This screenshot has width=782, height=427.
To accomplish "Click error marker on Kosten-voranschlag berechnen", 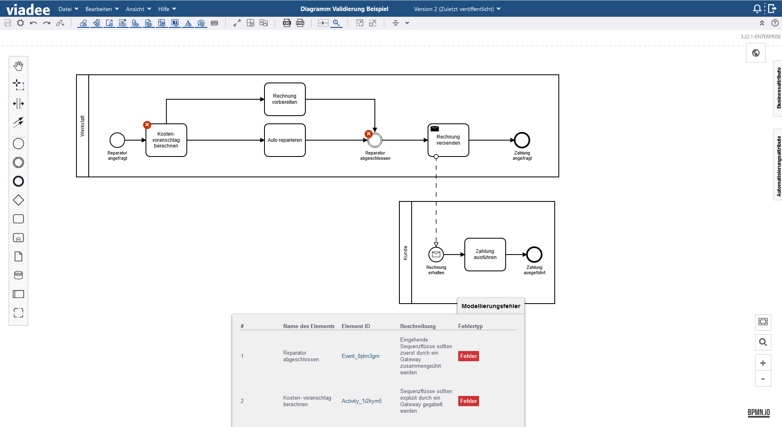I will pos(147,125).
